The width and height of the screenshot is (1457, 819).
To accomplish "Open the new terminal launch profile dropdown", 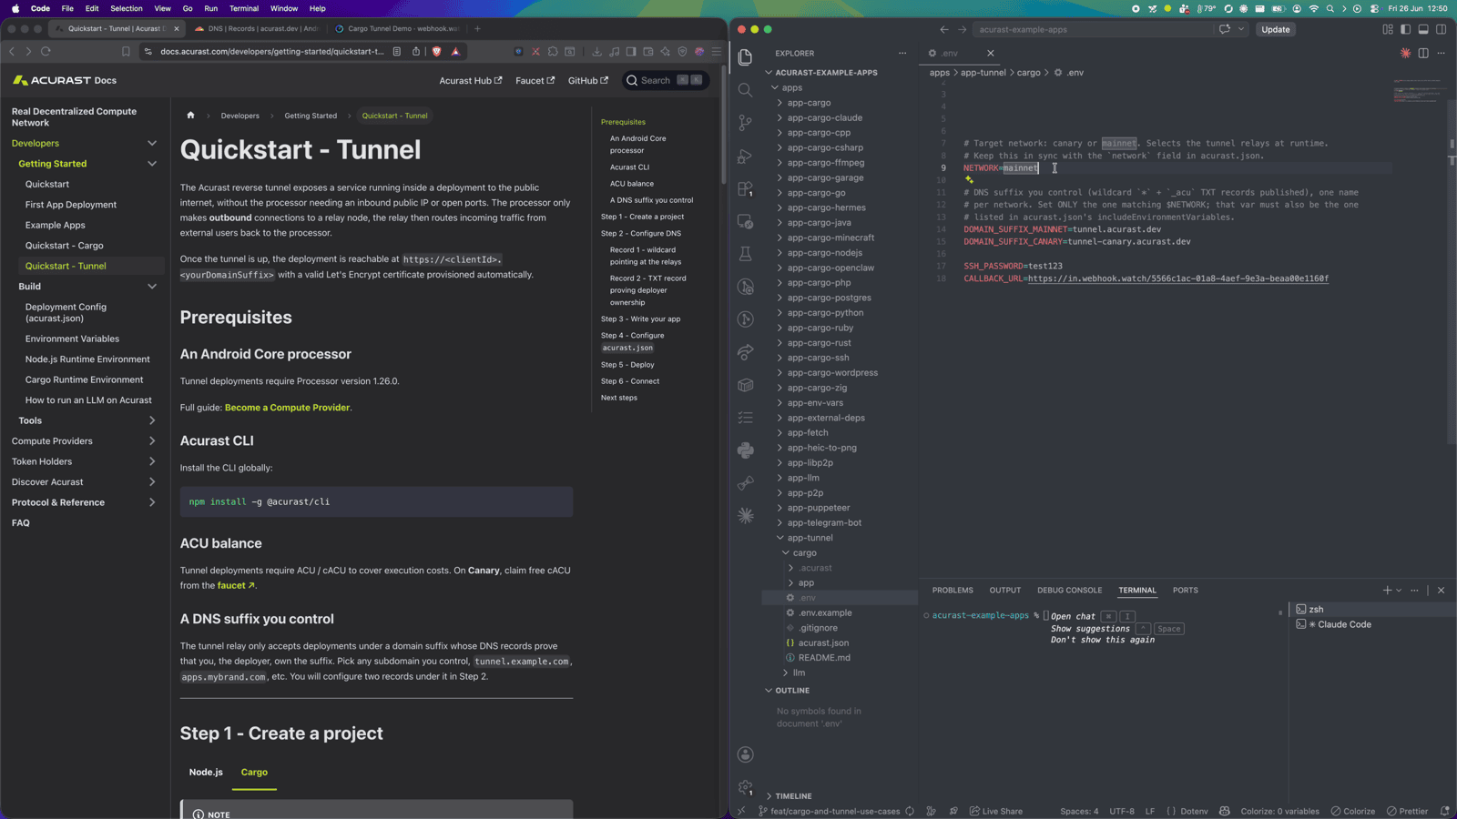I will pos(1399,591).
